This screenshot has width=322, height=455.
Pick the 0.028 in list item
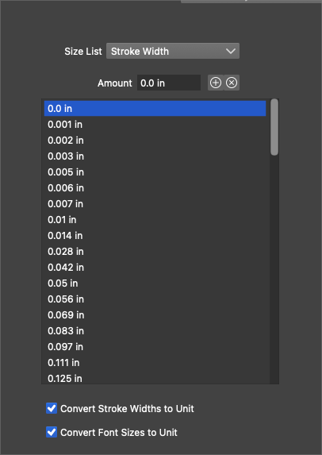(x=155, y=251)
